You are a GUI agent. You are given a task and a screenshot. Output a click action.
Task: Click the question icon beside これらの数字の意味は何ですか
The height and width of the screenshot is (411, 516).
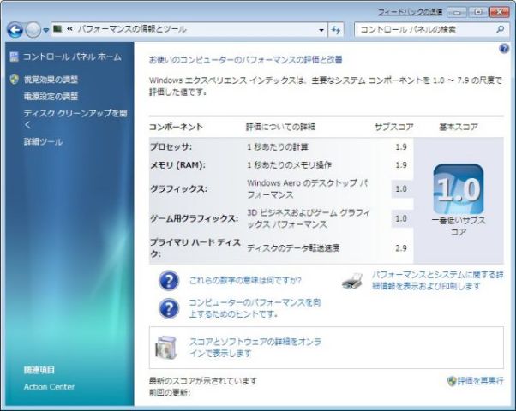[170, 279]
